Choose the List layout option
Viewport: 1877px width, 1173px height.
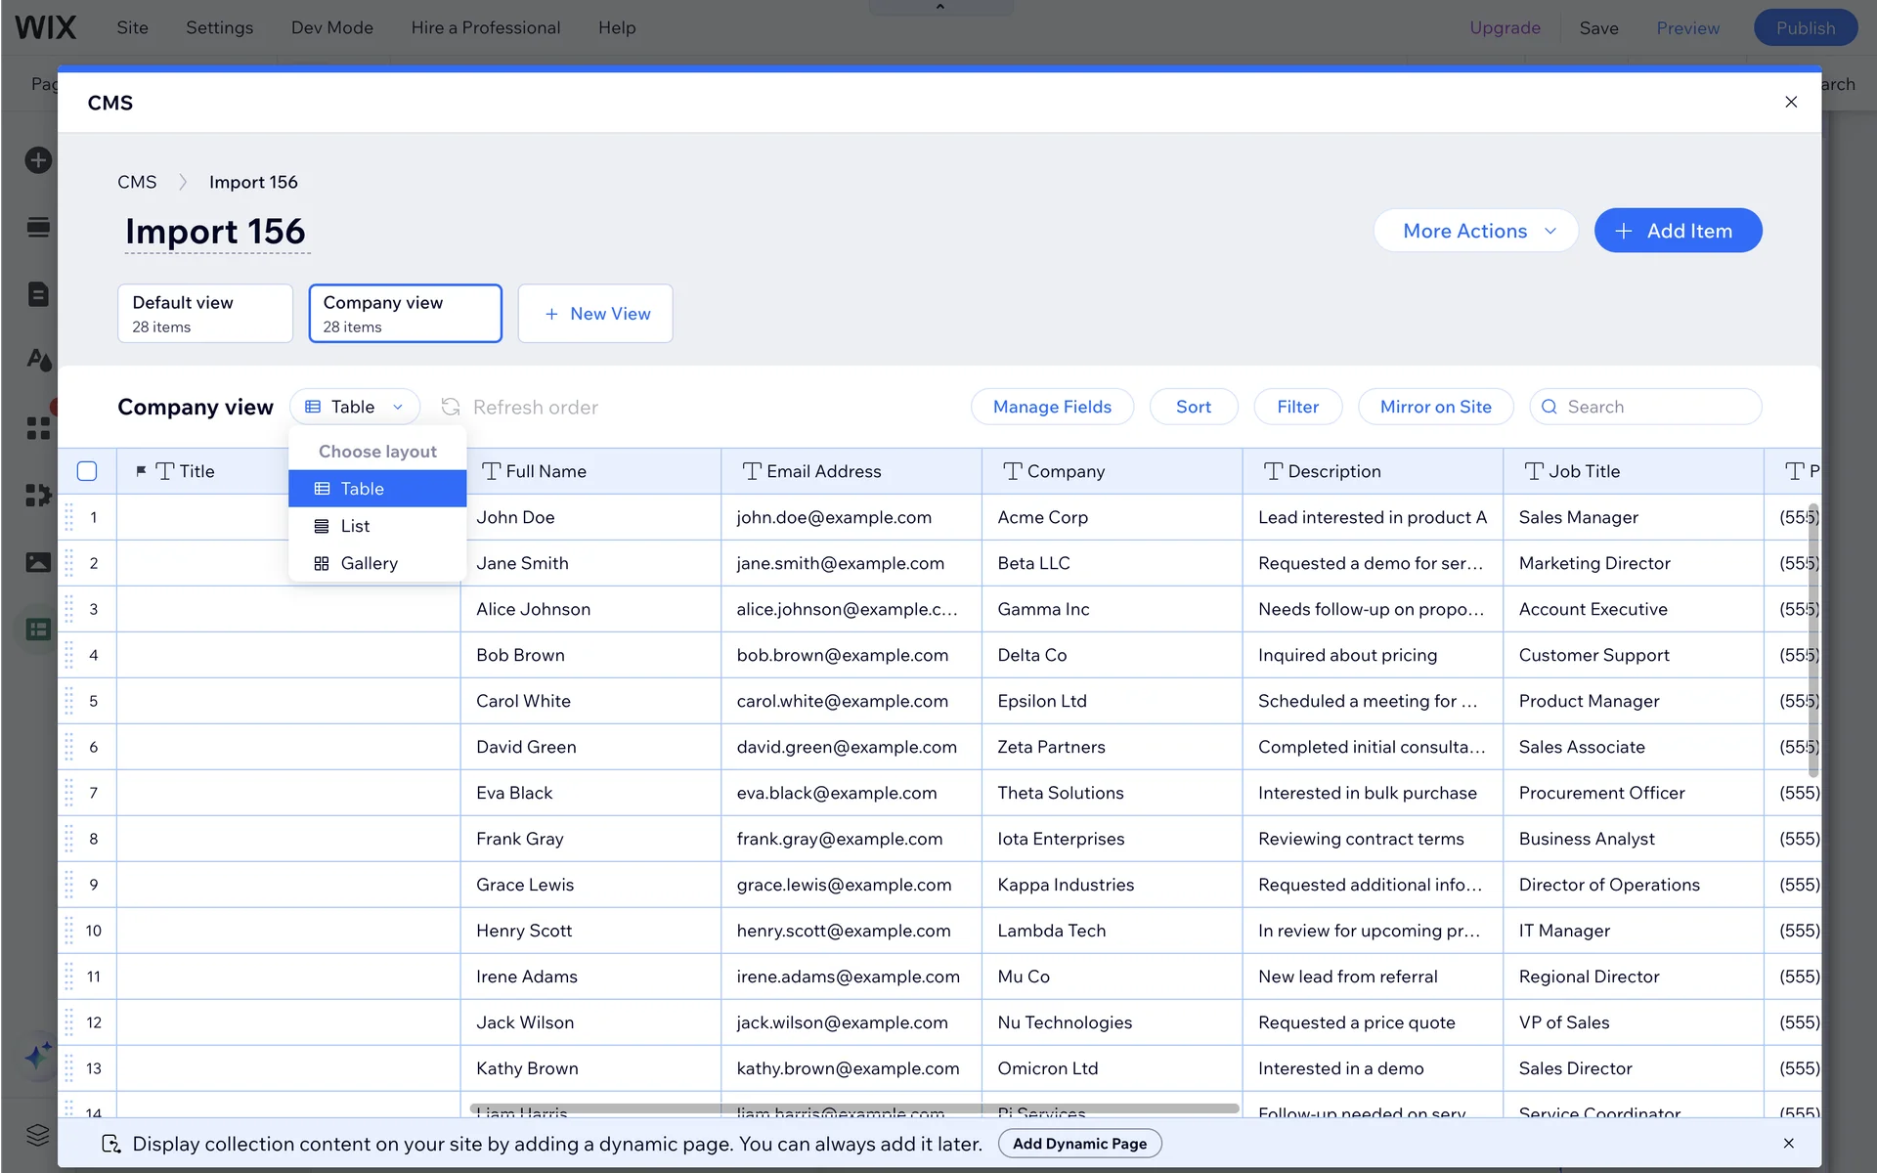point(355,526)
